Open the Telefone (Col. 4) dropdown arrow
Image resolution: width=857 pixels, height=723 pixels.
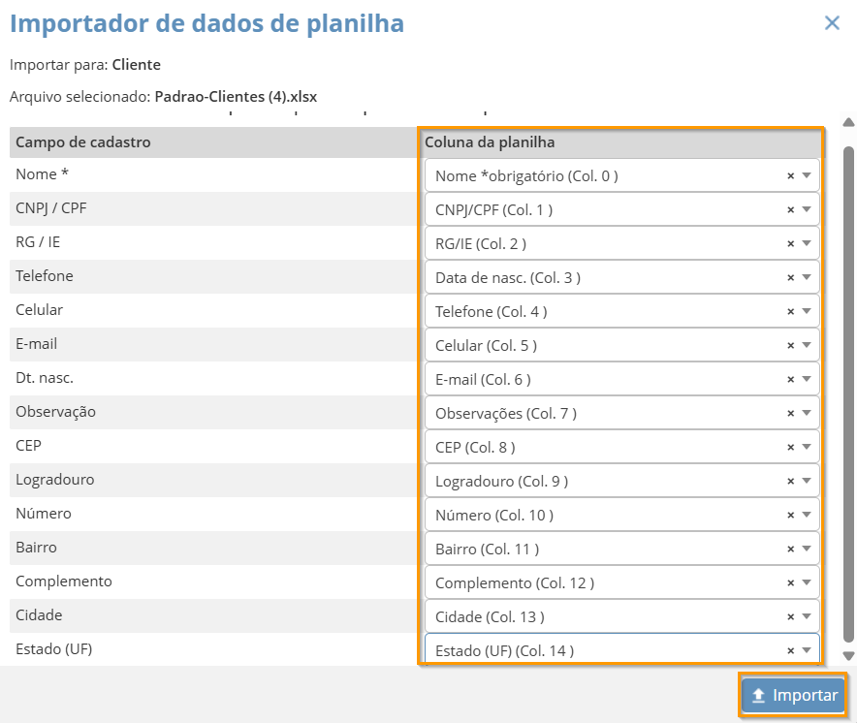coord(807,312)
